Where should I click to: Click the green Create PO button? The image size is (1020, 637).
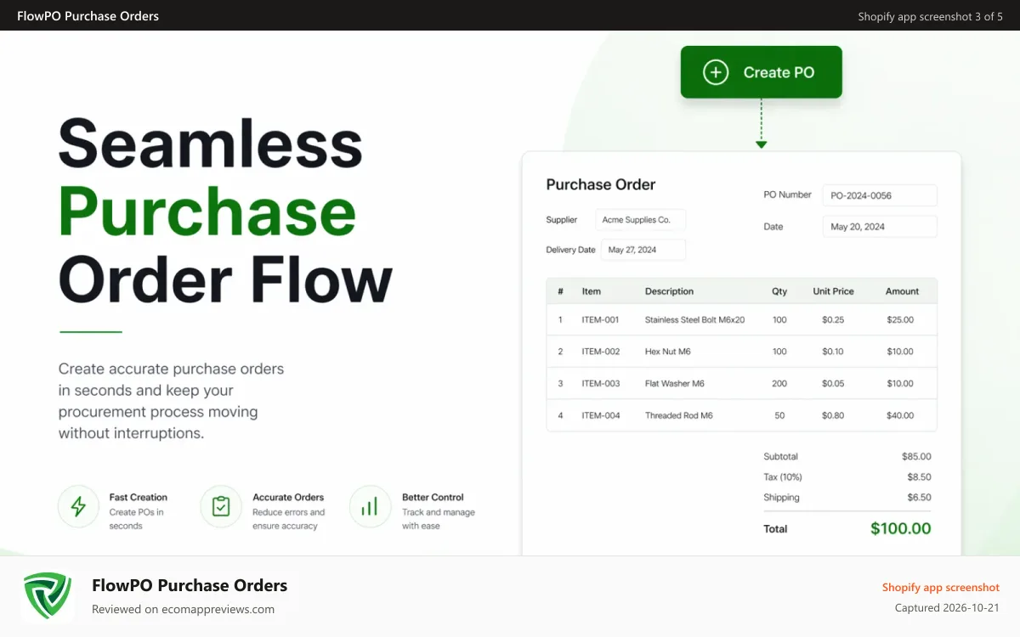[x=761, y=72]
